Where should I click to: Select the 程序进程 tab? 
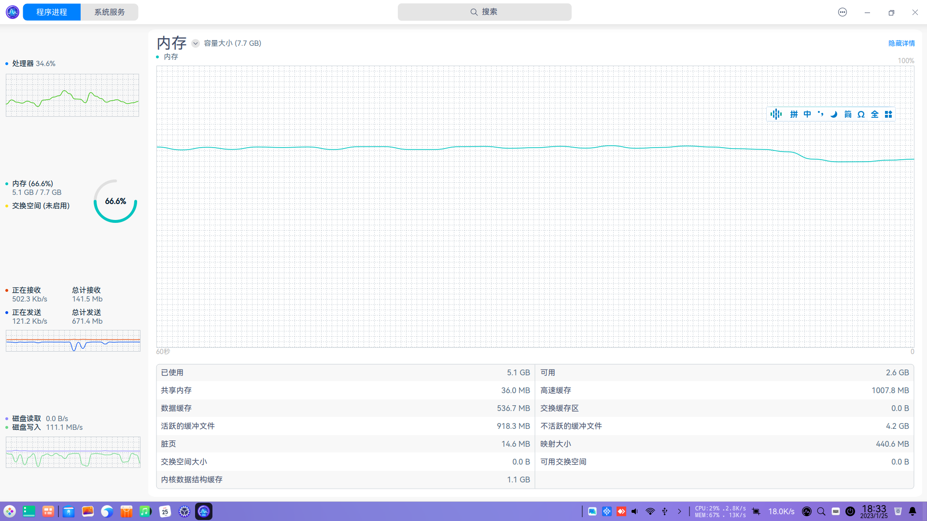point(52,12)
